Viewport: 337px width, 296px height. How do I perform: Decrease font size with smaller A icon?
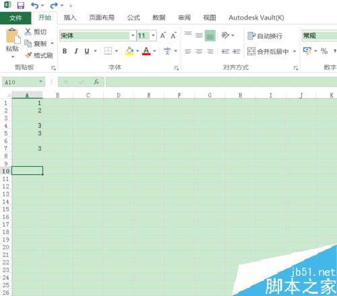point(173,36)
